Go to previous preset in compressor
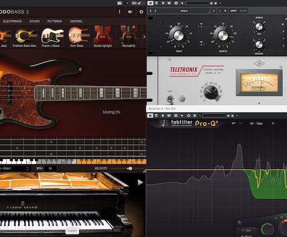 pos(151,11)
